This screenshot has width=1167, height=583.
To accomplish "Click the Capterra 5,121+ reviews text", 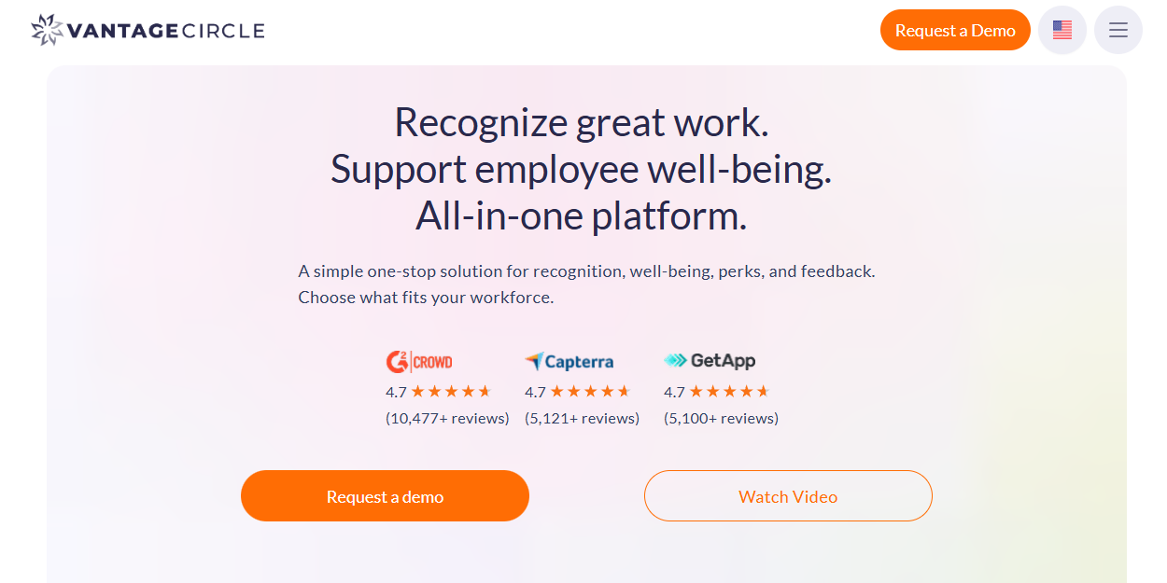I will coord(583,418).
